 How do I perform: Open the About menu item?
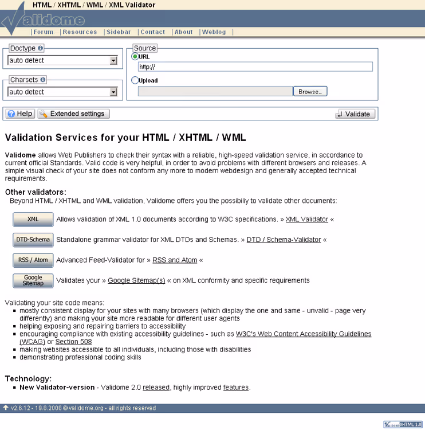tap(183, 32)
